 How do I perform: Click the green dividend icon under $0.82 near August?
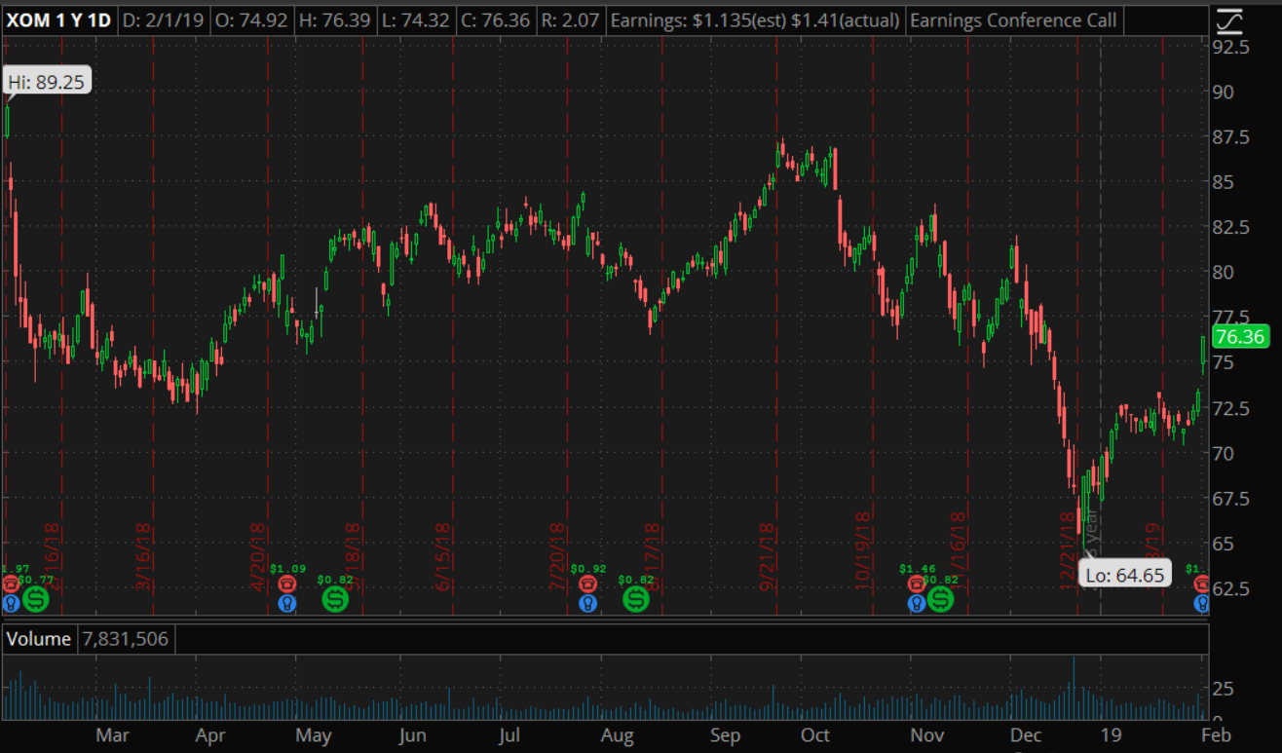(x=635, y=599)
